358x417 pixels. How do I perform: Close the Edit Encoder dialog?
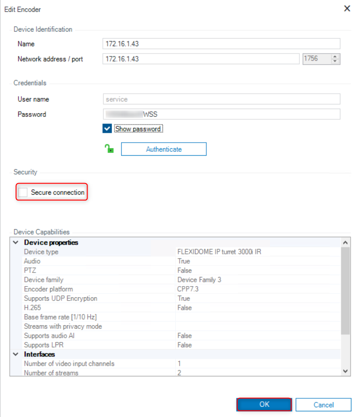pyautogui.click(x=347, y=8)
